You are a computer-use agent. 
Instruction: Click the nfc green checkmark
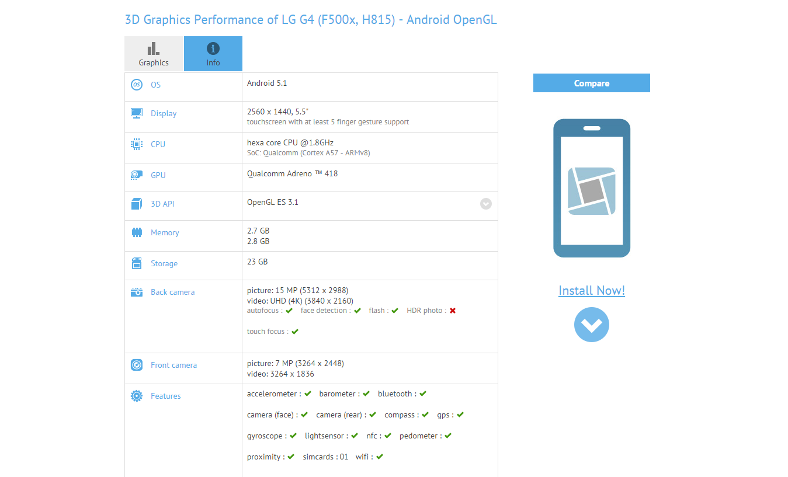tap(388, 436)
